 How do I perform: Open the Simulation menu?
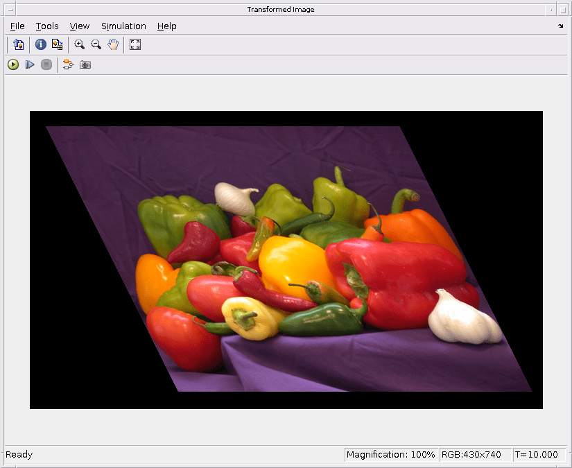point(123,26)
